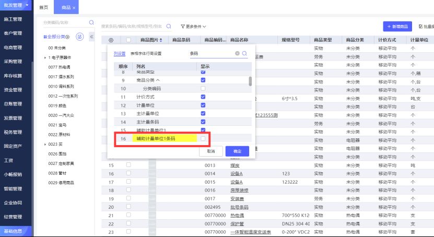Uncheck the 计价方式 display checkbox
This screenshot has height=237, width=434.
pos(203,97)
